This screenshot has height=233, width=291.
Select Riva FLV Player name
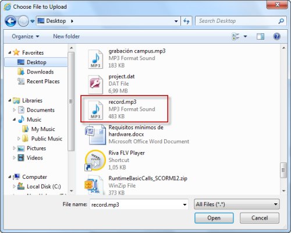coord(126,153)
